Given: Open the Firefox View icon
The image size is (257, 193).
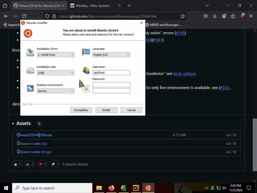Looking at the screenshot, I should (x=5, y=6).
